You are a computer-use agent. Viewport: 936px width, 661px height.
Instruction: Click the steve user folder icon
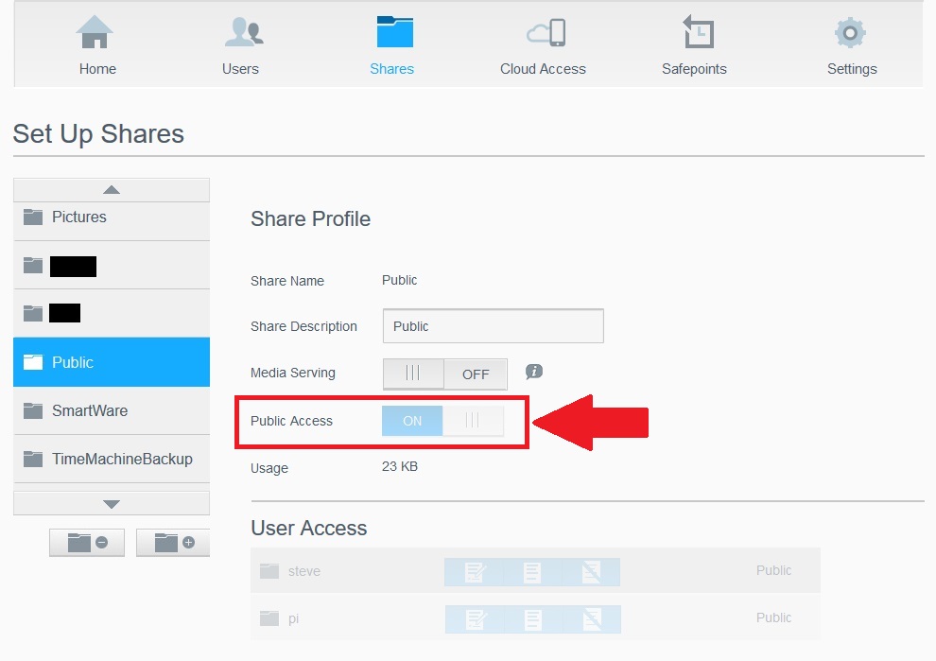(x=269, y=571)
